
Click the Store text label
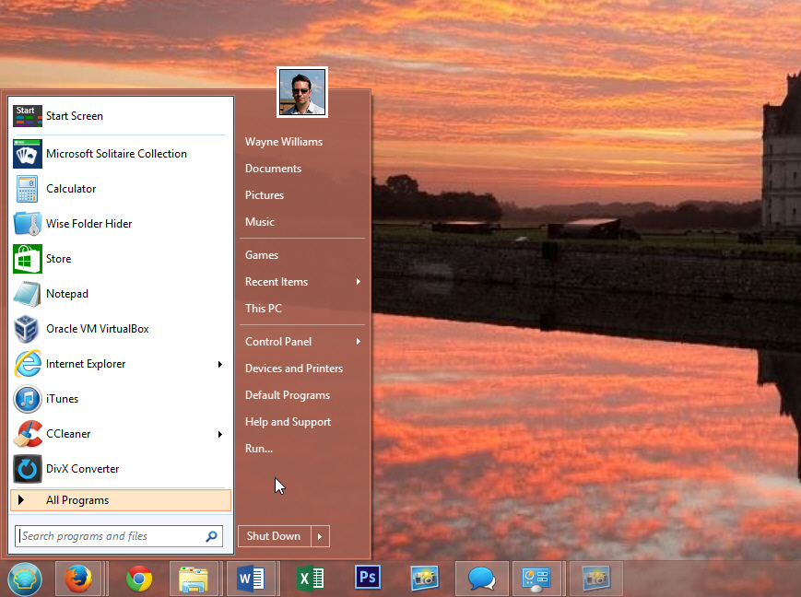(x=59, y=259)
